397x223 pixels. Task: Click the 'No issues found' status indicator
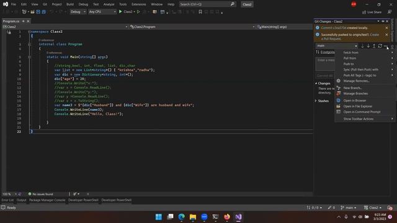pyautogui.click(x=40, y=194)
